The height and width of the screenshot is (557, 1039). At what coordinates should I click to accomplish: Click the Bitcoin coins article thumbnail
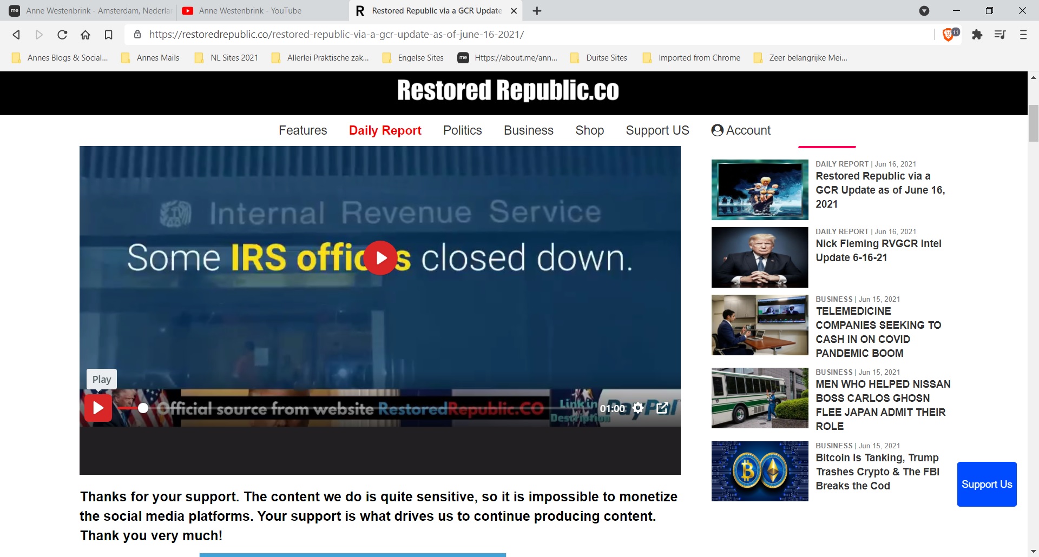(x=760, y=471)
